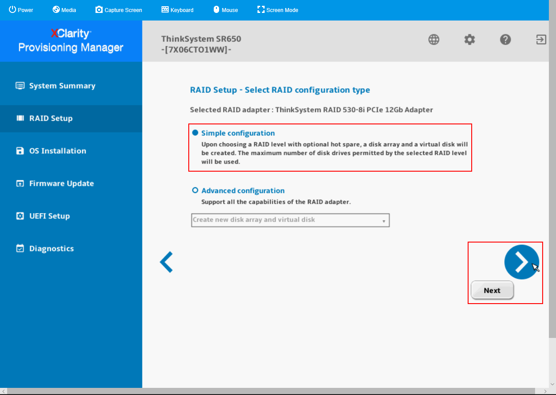Click the '-[7X06CTO1WW]-' model text

coord(196,49)
